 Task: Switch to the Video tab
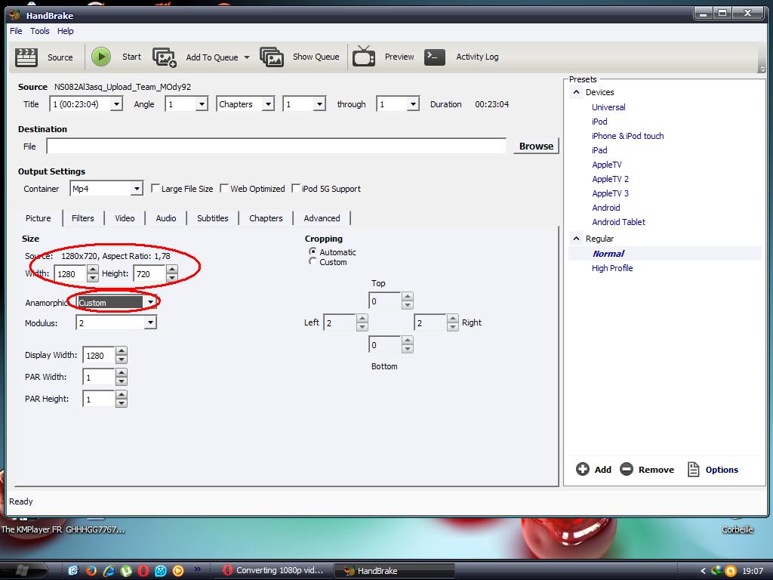coord(125,218)
